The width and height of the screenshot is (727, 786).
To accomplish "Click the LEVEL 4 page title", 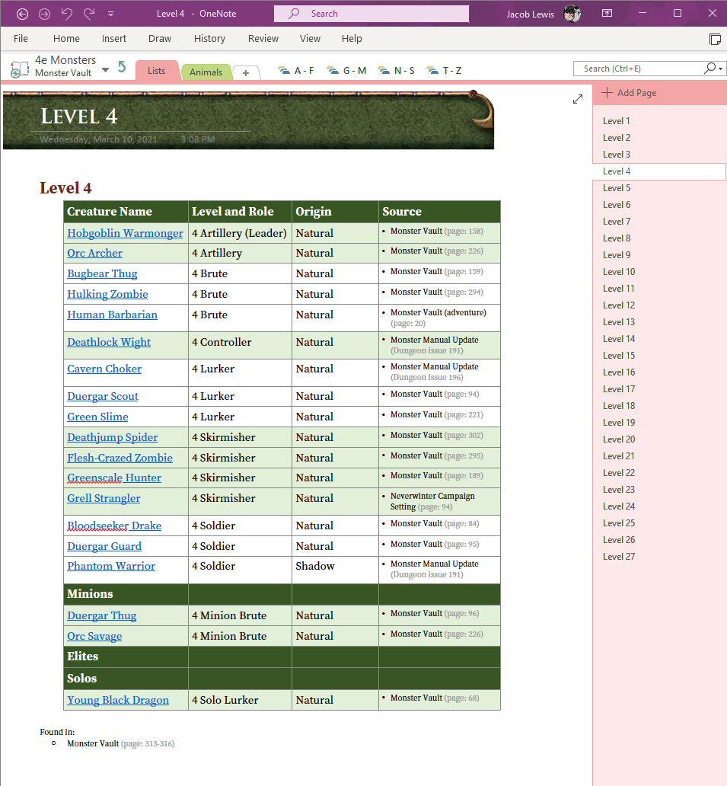I will pyautogui.click(x=78, y=117).
